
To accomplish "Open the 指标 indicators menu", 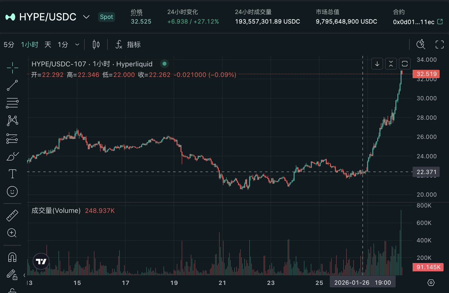I will (x=128, y=45).
